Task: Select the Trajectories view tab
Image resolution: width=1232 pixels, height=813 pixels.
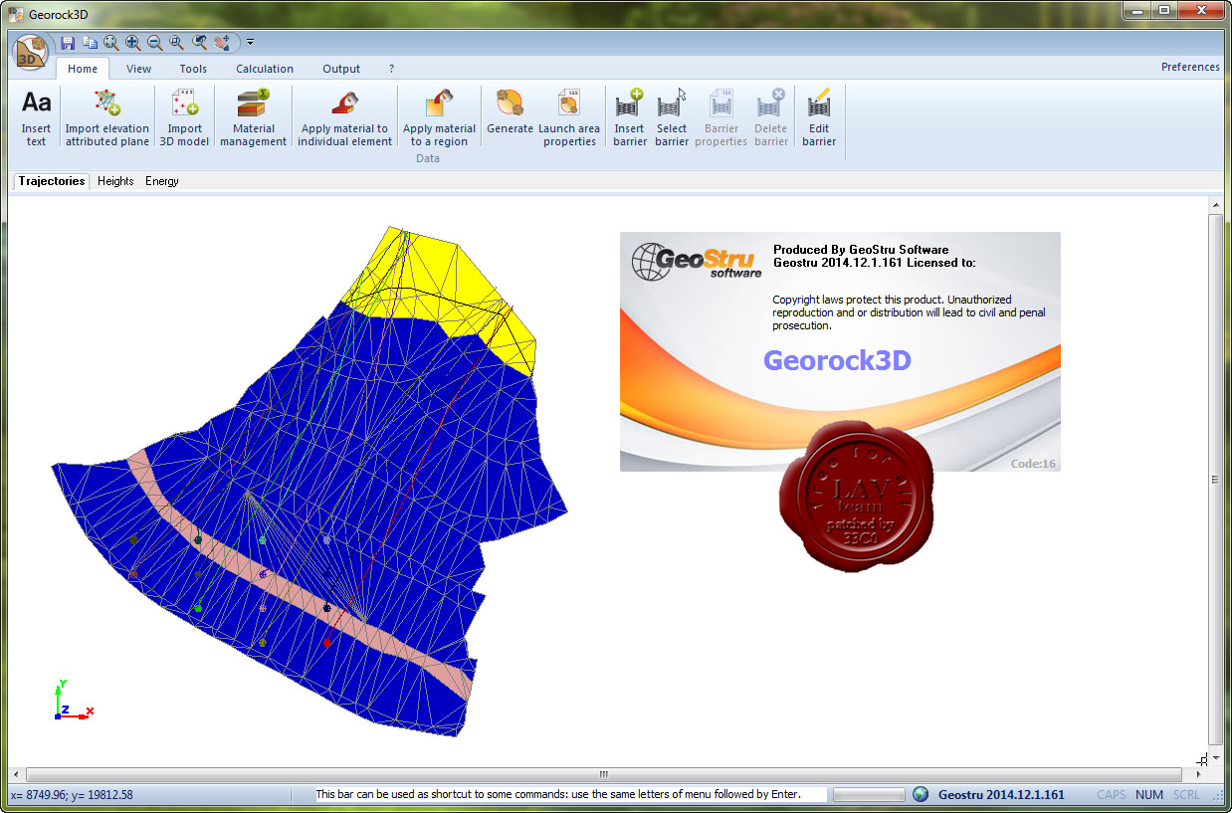Action: point(52,181)
